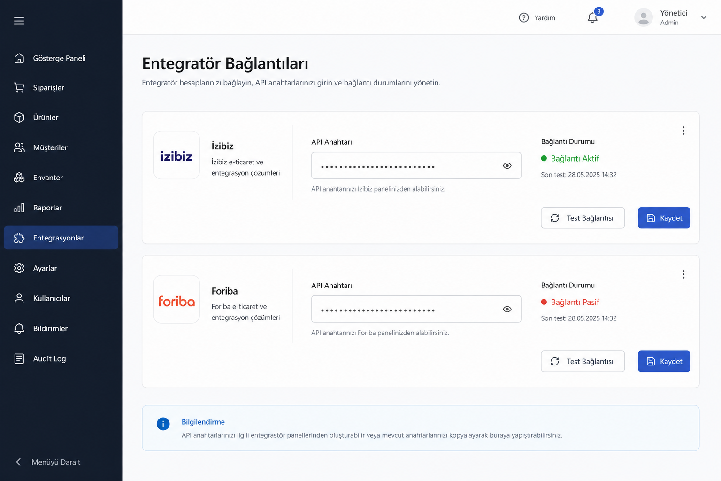The image size is (721, 481).
Task: Click the Yardım question mark icon
Action: point(524,18)
